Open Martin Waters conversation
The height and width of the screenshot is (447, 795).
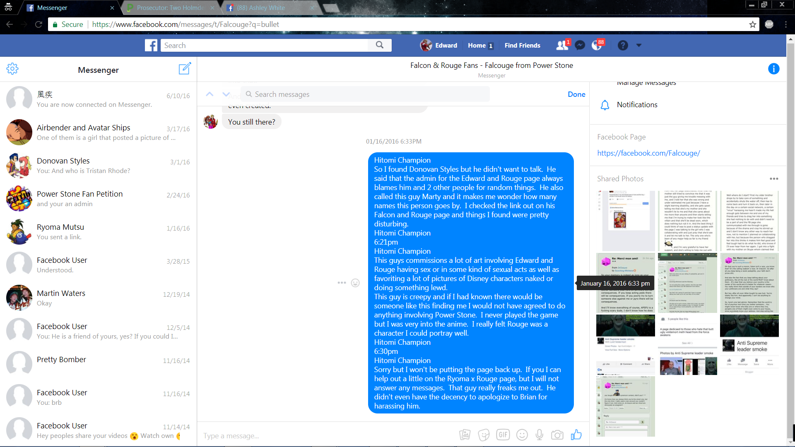pos(98,298)
